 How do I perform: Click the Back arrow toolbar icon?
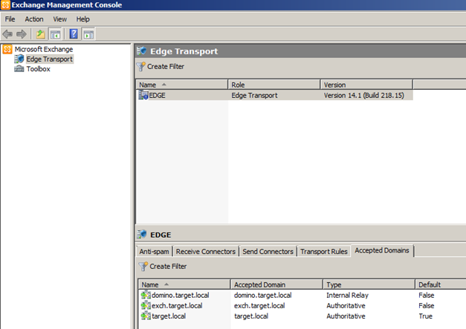coord(7,34)
